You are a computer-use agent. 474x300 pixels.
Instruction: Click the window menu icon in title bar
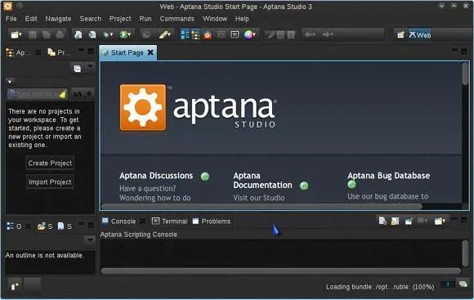8,6
